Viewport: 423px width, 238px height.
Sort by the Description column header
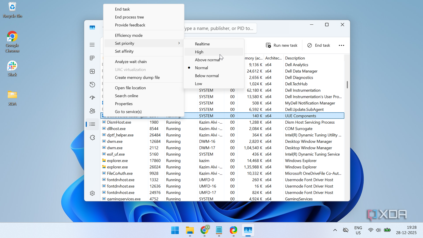coord(314,58)
